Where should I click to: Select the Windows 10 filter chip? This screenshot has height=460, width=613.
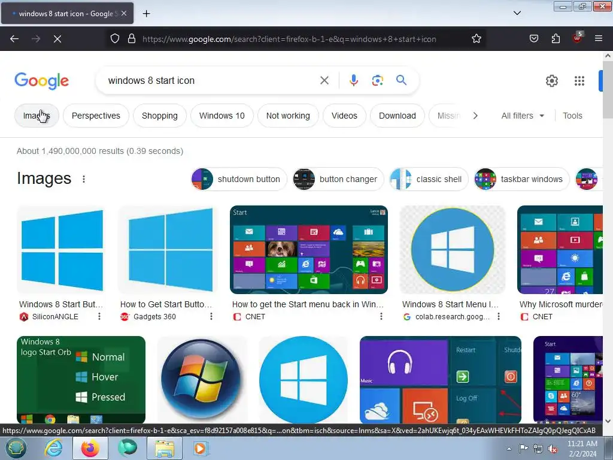tap(221, 116)
